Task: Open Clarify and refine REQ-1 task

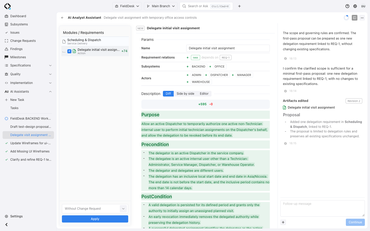Action: coord(28,160)
